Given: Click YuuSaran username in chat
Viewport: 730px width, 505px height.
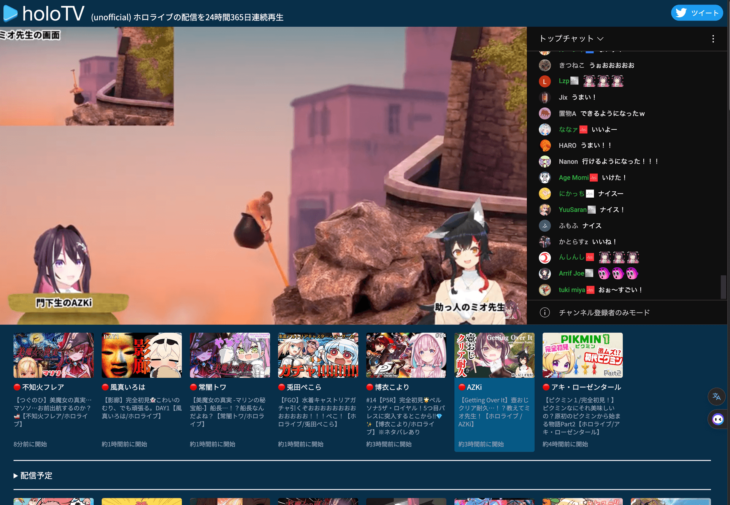Looking at the screenshot, I should (x=573, y=210).
